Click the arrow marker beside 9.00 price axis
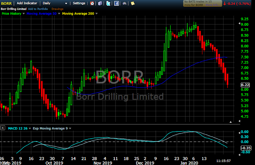255x165 pixels. point(239,24)
